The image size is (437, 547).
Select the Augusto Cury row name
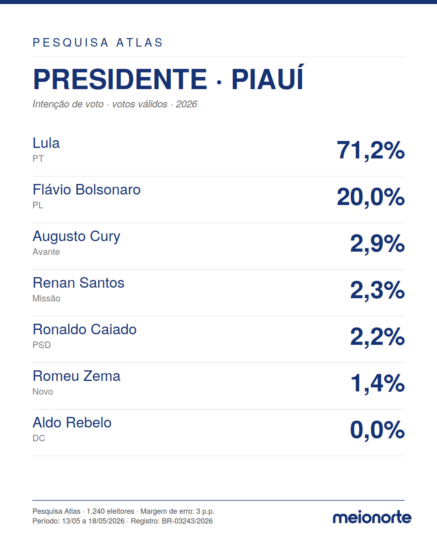[x=76, y=237]
